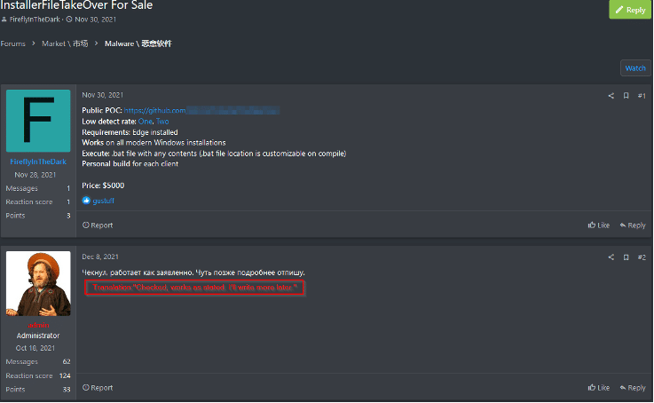
Task: Open FireflyInTheDark's F avatar
Action: [38, 121]
